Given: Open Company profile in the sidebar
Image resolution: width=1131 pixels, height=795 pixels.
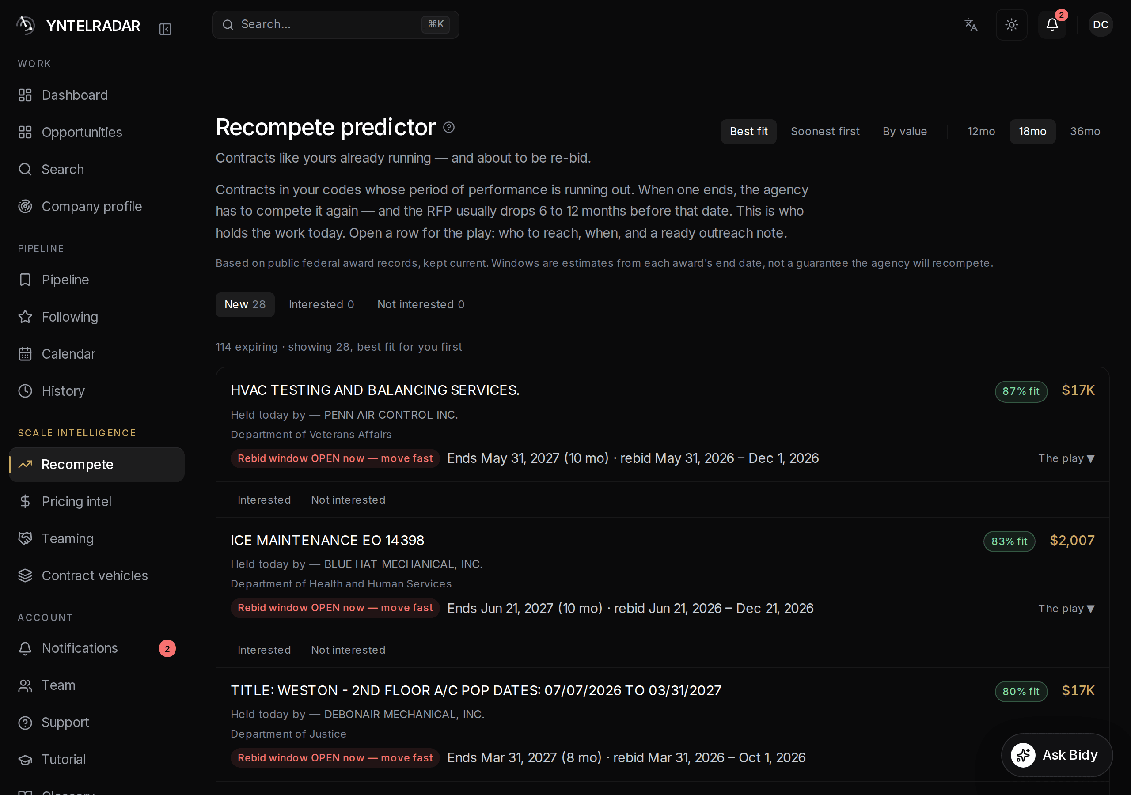Looking at the screenshot, I should [x=97, y=206].
